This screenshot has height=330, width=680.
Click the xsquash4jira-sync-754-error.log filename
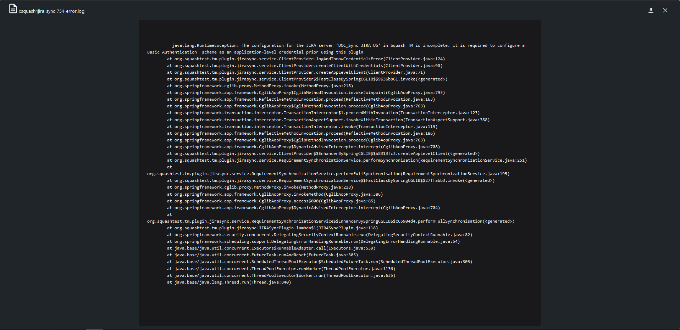click(x=51, y=11)
